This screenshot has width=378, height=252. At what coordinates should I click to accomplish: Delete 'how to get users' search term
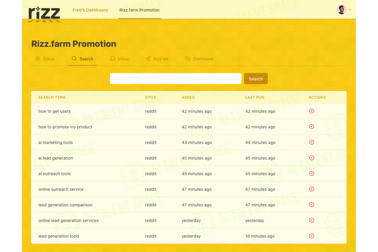[x=312, y=111]
